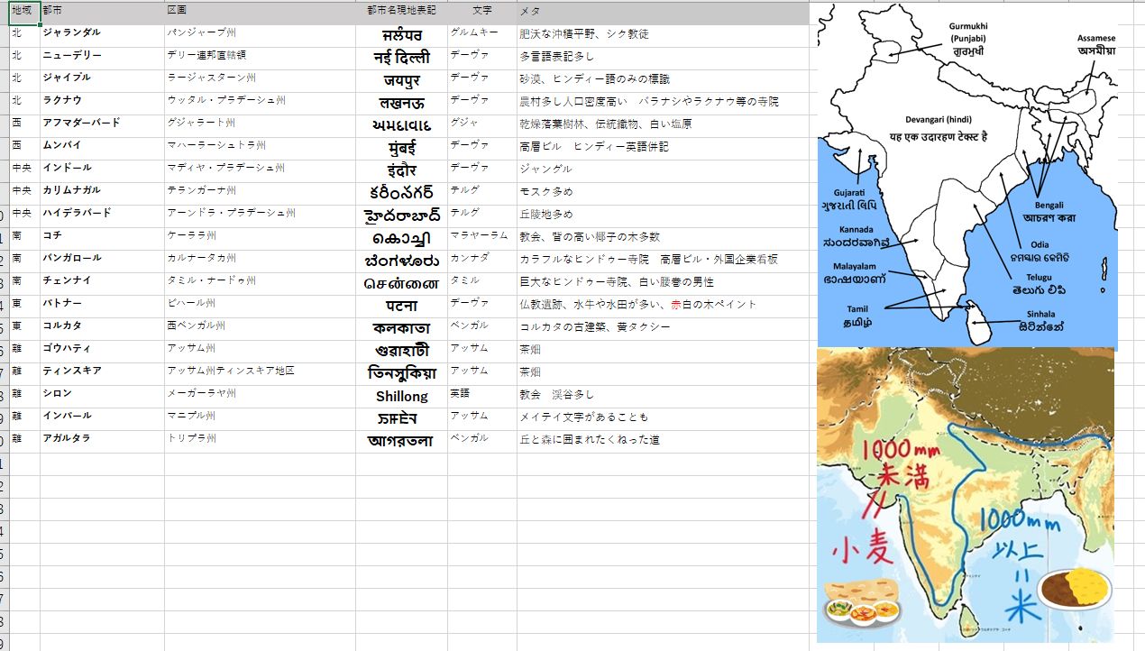Click the 多言語表記多し note cell
The image size is (1145, 651).
tap(663, 58)
